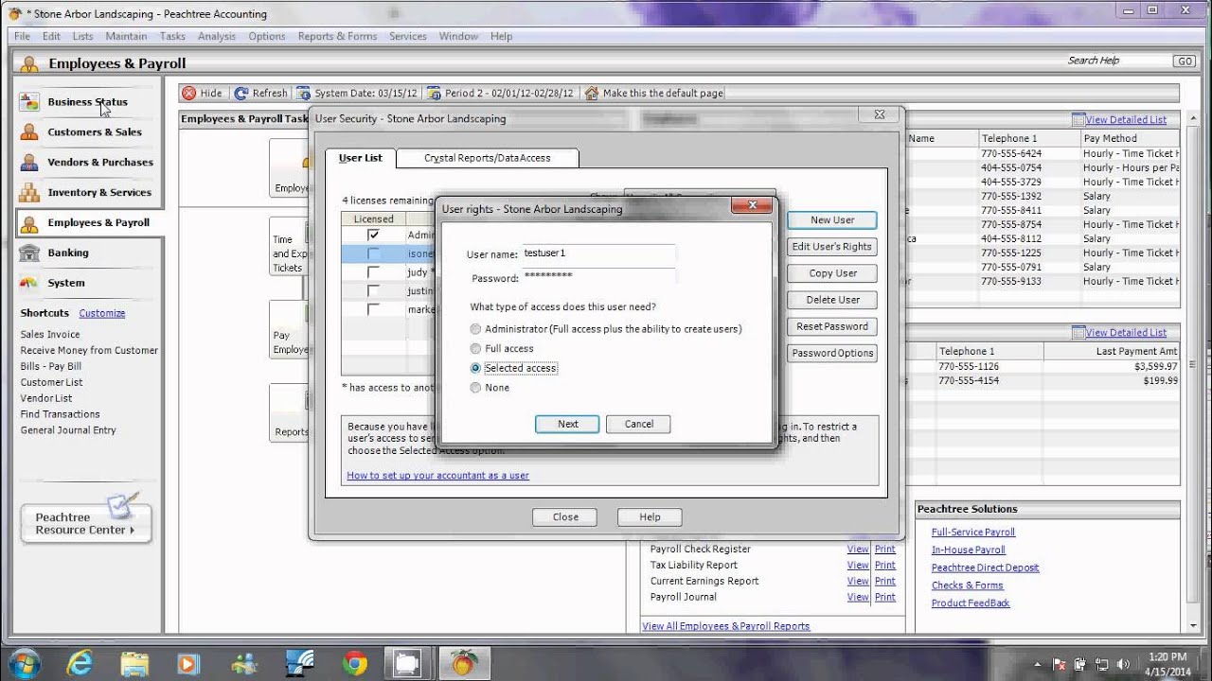Open Banking navigation icon
The height and width of the screenshot is (681, 1212).
pyautogui.click(x=29, y=253)
